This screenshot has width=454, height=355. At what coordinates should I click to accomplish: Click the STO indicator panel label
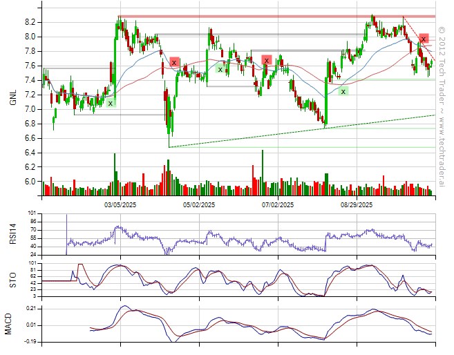tap(13, 280)
